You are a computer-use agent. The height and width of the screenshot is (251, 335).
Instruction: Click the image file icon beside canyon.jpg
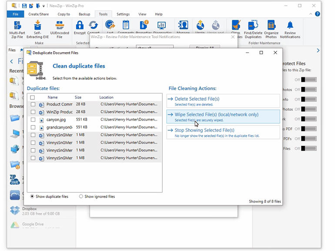click(42, 120)
